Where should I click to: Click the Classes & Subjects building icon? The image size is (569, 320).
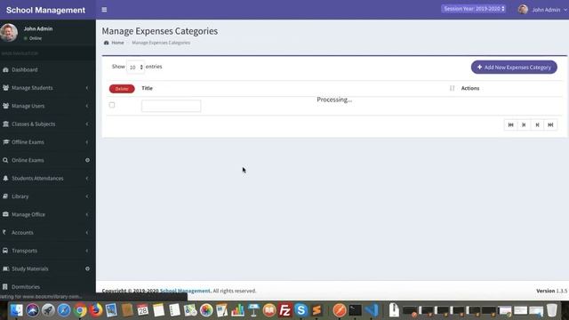click(5, 124)
